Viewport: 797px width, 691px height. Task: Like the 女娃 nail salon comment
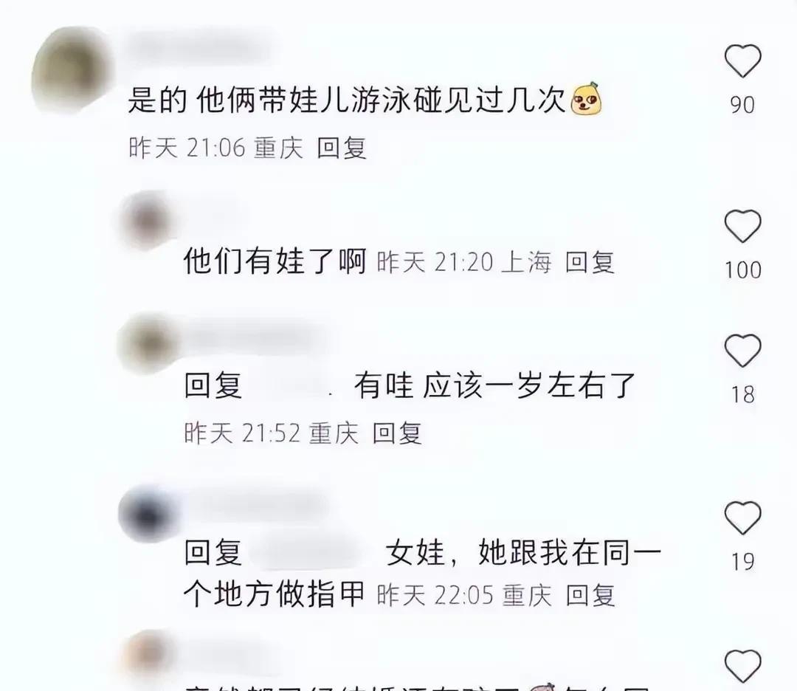742,518
